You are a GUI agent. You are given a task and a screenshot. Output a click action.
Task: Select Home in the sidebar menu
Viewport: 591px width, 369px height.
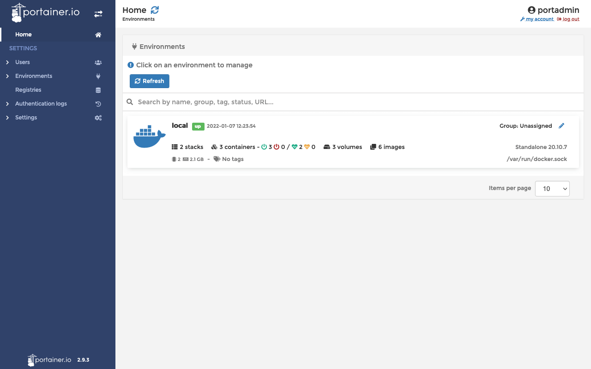[24, 35]
